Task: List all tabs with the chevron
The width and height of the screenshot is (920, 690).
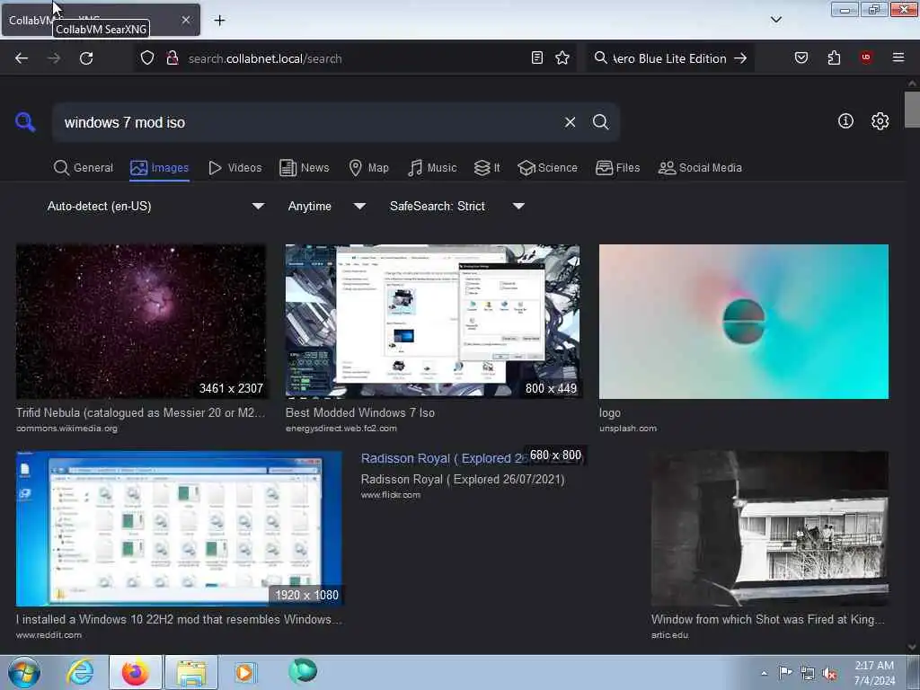Action: tap(775, 20)
